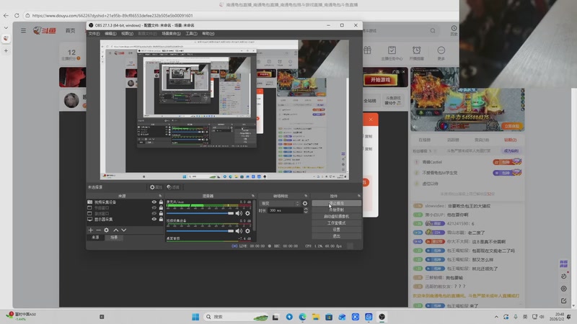Open audio settings gear for 麦克风/Aux
577x324 pixels.
(247, 213)
